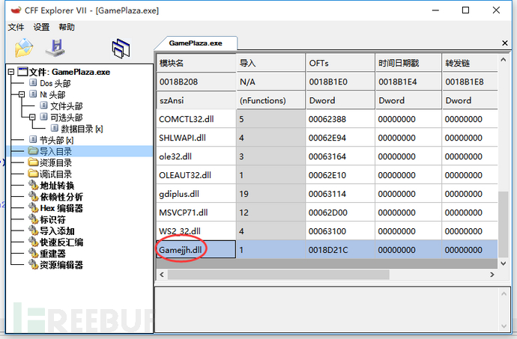Click the 调试目录 folder icon

tap(33, 174)
